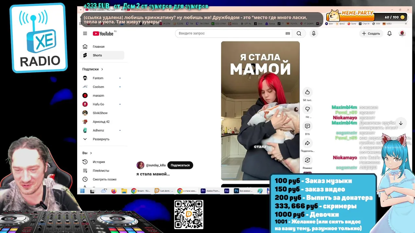
Task: Open 'Смотреть позже' list
Action: [x=102, y=179]
